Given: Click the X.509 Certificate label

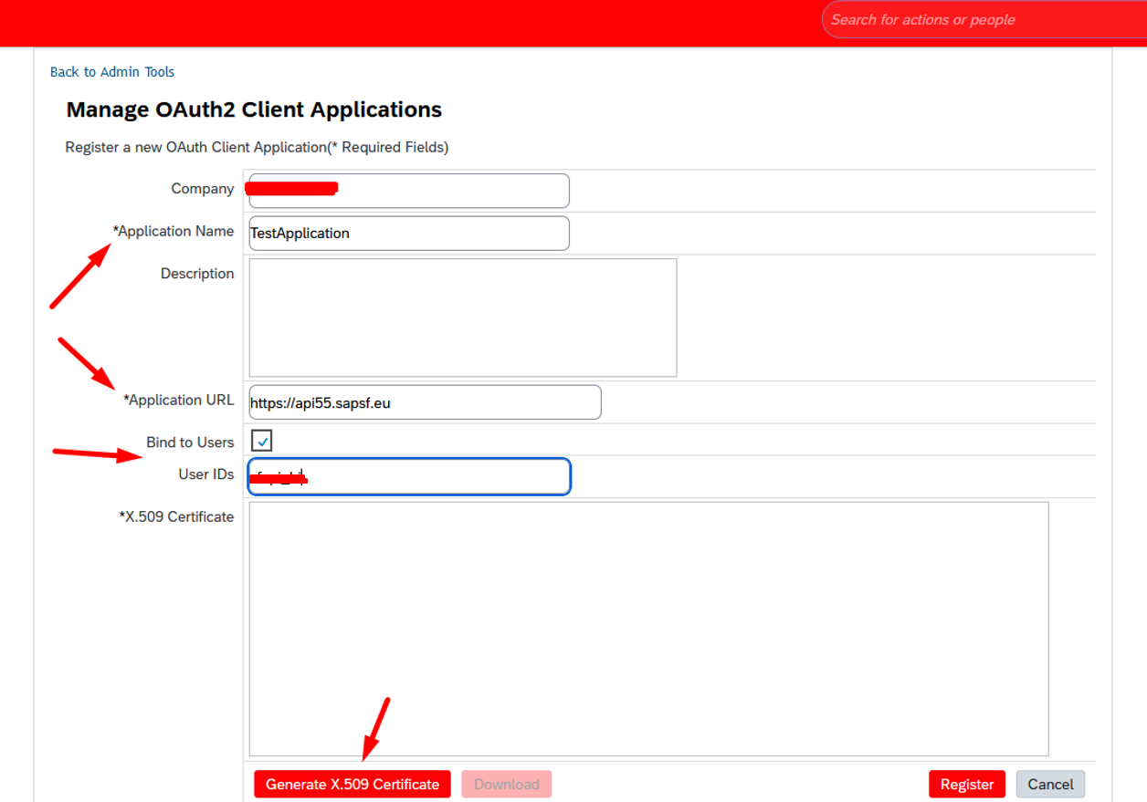Looking at the screenshot, I should coord(176,517).
